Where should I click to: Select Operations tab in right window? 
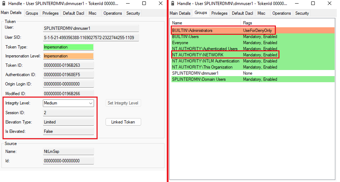coord(281,13)
